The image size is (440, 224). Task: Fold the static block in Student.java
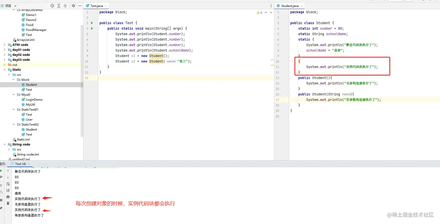pos(289,40)
